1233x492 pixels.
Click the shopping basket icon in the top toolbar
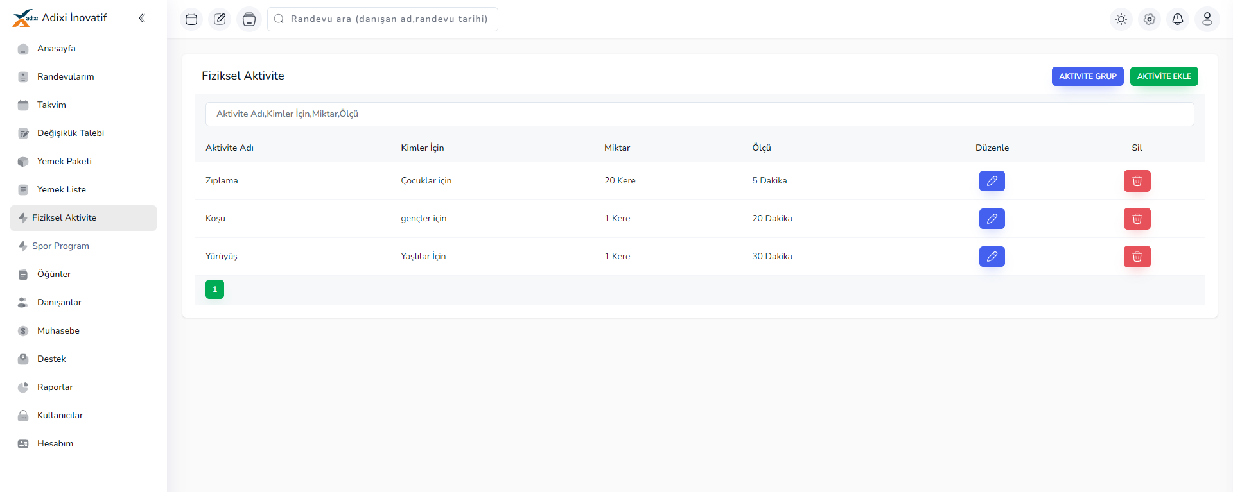(249, 19)
